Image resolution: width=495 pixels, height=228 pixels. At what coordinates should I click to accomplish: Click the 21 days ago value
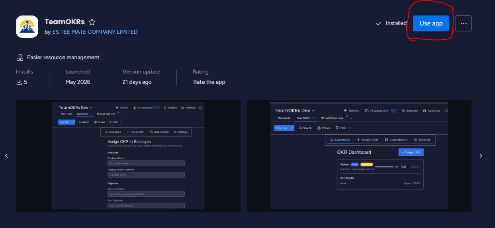[x=137, y=82]
